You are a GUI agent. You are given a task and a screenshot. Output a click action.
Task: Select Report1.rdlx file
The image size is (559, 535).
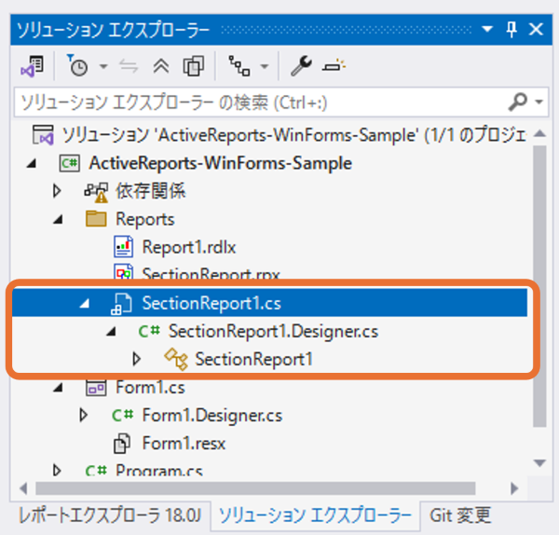(189, 247)
